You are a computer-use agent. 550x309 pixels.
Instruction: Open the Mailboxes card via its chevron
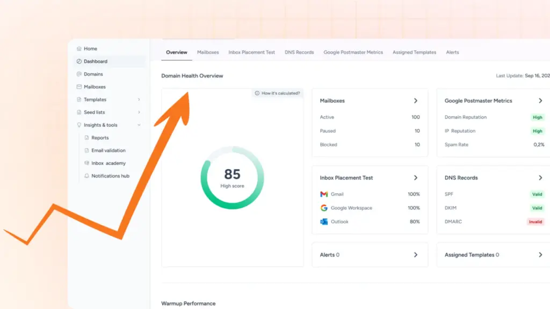(x=415, y=100)
